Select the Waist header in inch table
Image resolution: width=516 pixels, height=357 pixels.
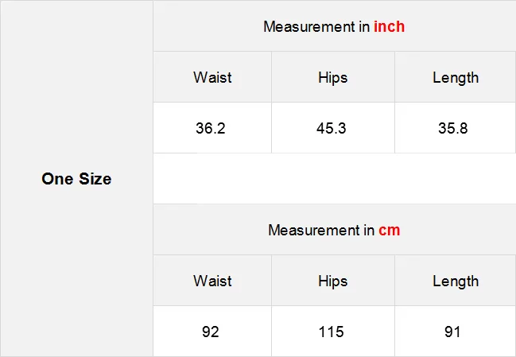click(212, 77)
